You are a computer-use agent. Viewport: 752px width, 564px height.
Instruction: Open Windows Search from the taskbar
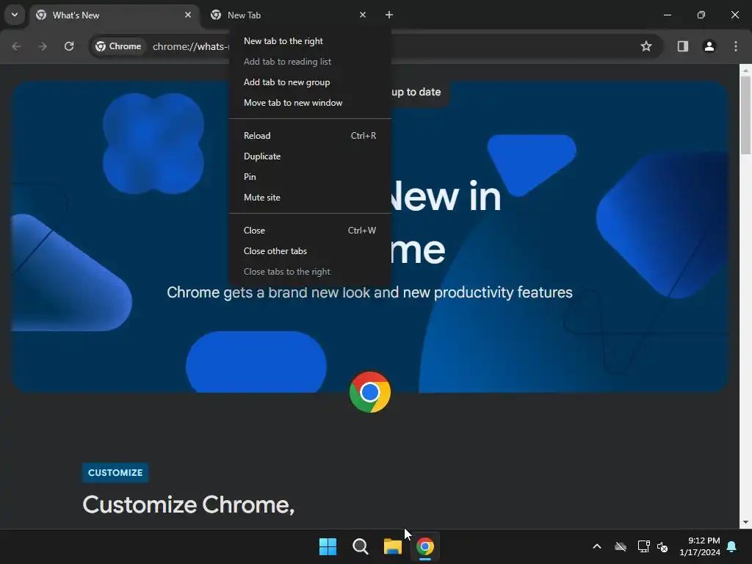point(360,546)
